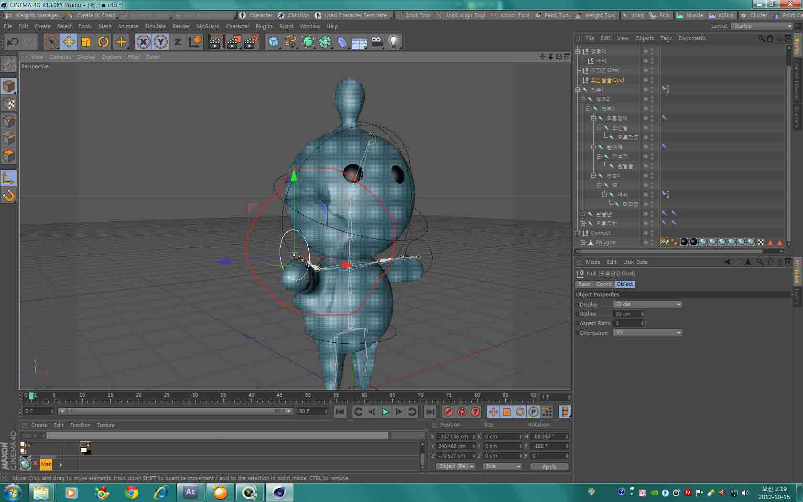803x502 pixels.
Task: Enable Texture mode checker cube icon
Action: tap(9, 104)
